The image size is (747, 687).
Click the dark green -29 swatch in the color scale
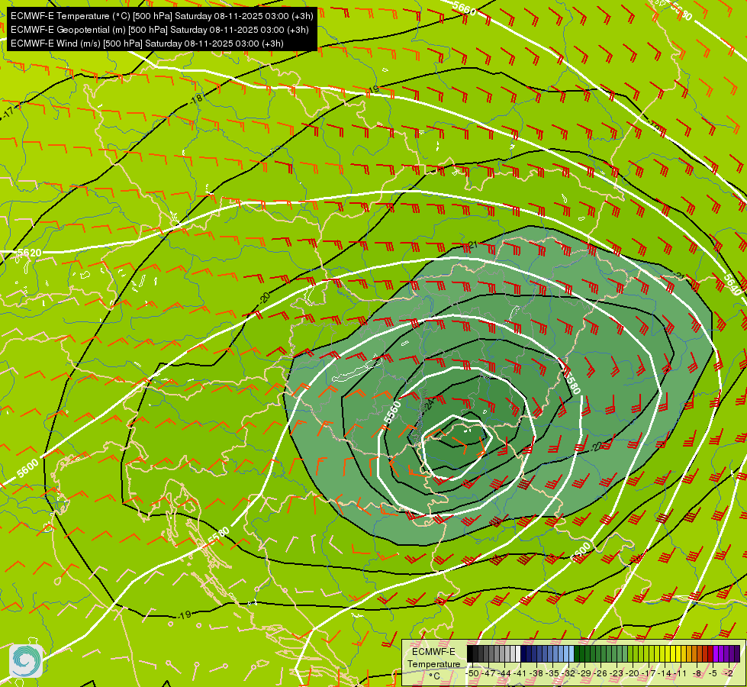(x=588, y=653)
